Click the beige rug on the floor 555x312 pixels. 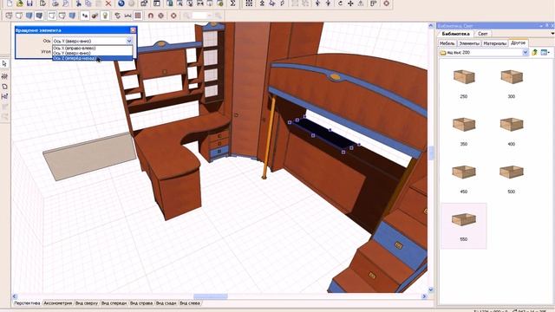point(90,156)
